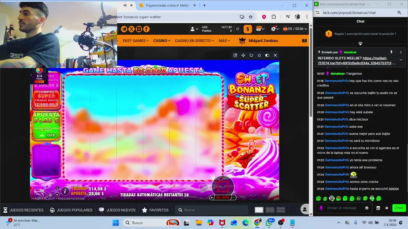Image resolution: width=408 pixels, height=229 pixels.
Task: Click the move game window icon
Action: [243, 55]
